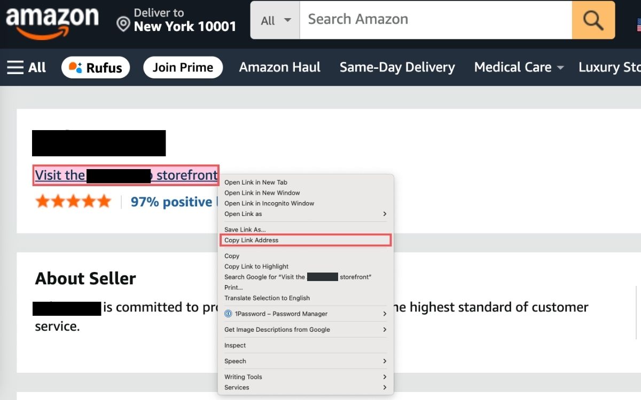641x400 pixels.
Task: Click the Search Amazon input field
Action: click(x=436, y=20)
